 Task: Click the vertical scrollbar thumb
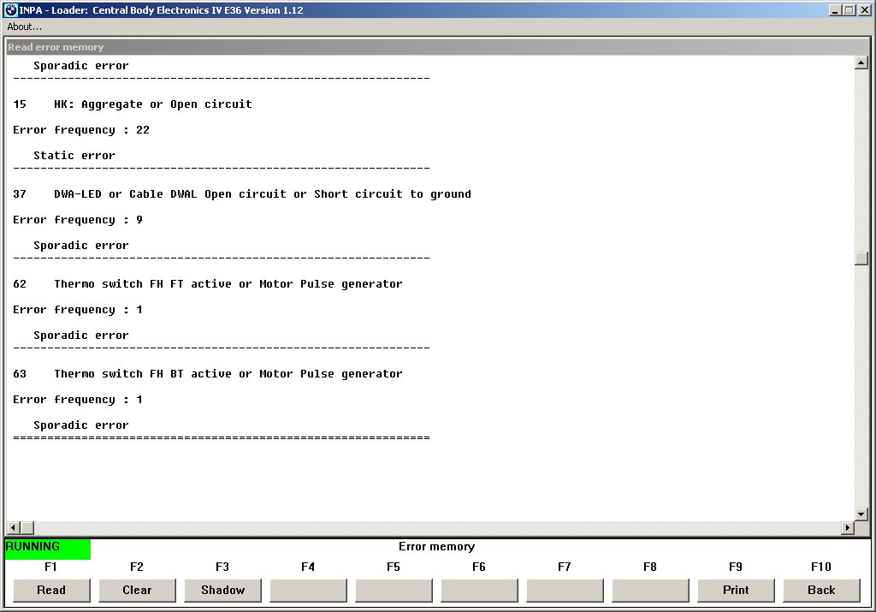tap(861, 258)
